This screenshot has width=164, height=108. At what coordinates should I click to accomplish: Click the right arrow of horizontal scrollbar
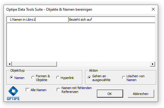coord(152,64)
